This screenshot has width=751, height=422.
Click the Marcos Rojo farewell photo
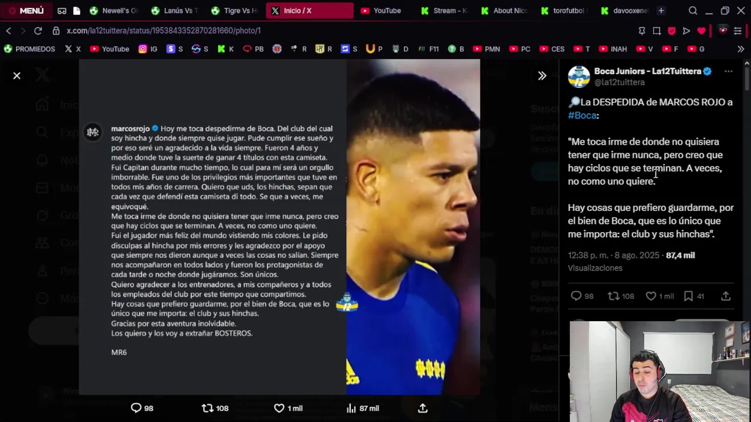coord(279,227)
